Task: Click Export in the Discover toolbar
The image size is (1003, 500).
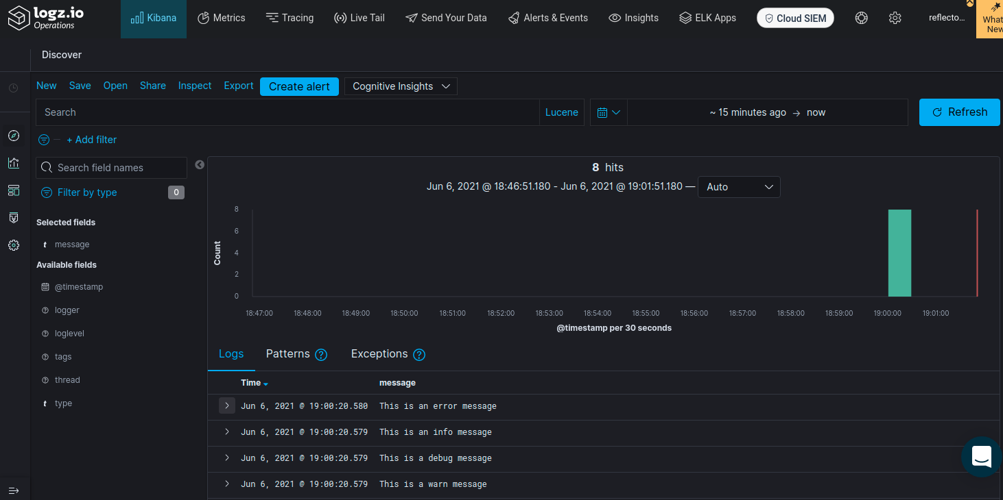Action: click(239, 86)
